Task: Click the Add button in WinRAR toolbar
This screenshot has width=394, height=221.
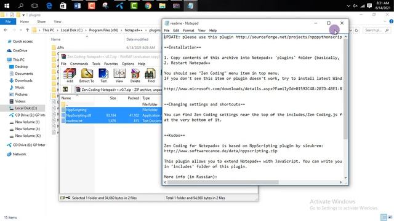Action: coord(70,75)
